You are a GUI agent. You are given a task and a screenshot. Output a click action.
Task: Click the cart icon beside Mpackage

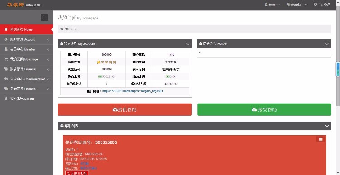6,59
